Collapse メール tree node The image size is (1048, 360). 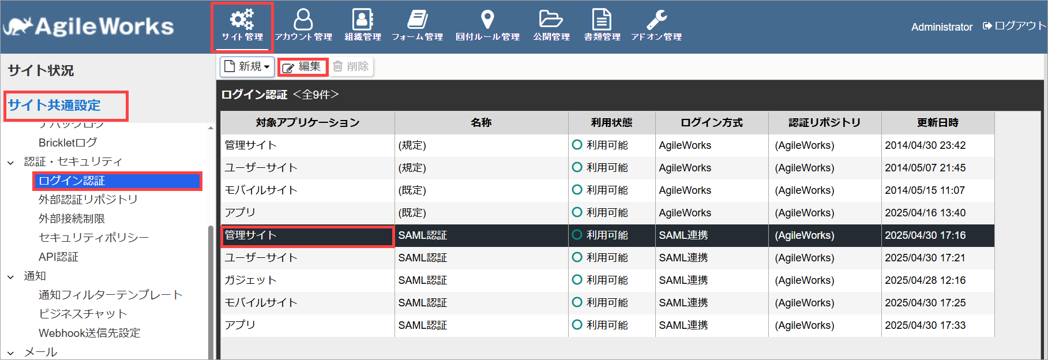pos(10,352)
